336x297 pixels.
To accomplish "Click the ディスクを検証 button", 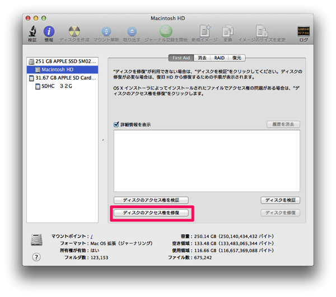I will point(281,200).
